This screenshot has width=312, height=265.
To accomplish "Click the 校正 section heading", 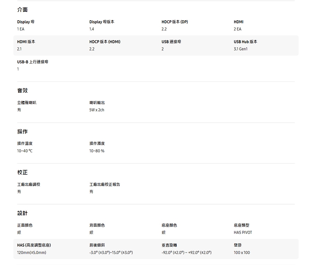I will 22,172.
